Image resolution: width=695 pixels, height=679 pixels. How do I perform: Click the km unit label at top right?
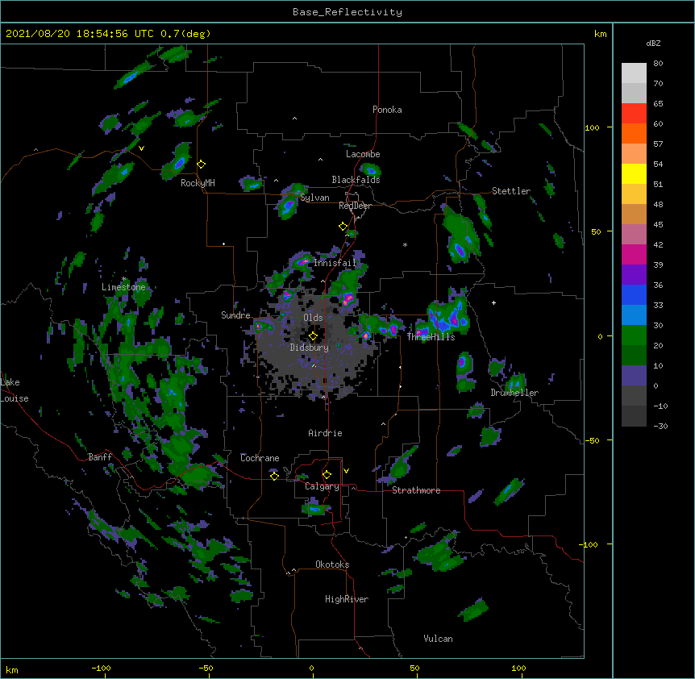(601, 34)
